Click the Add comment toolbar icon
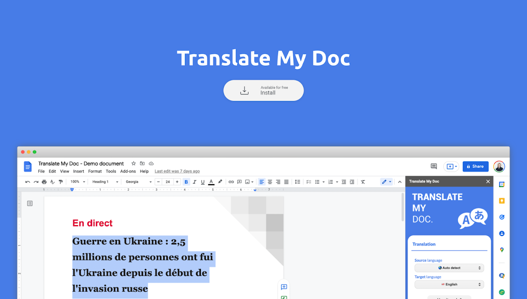527x299 pixels. [x=239, y=182]
